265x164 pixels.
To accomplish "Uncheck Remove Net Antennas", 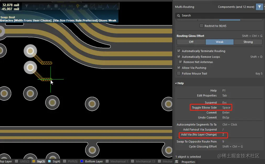I will click(180, 62).
